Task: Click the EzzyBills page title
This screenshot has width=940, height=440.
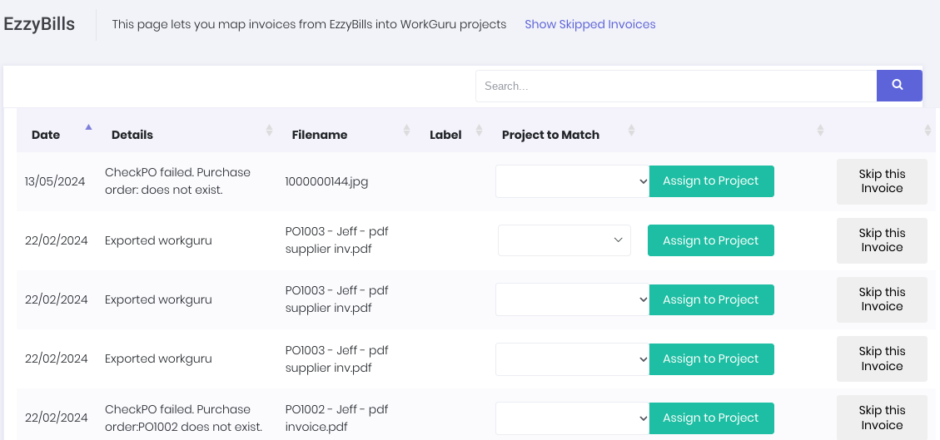Action: [39, 24]
